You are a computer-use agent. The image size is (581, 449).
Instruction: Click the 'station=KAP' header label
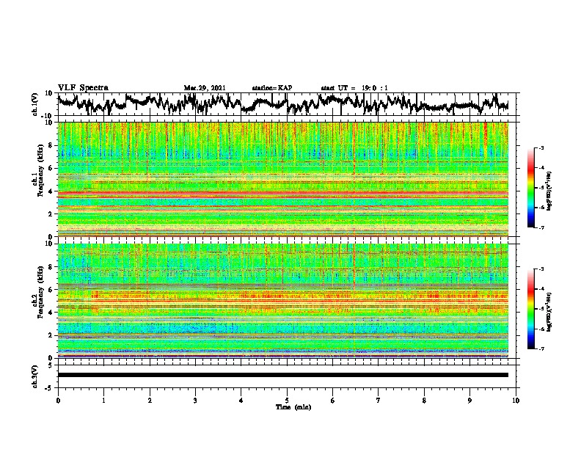coord(272,88)
